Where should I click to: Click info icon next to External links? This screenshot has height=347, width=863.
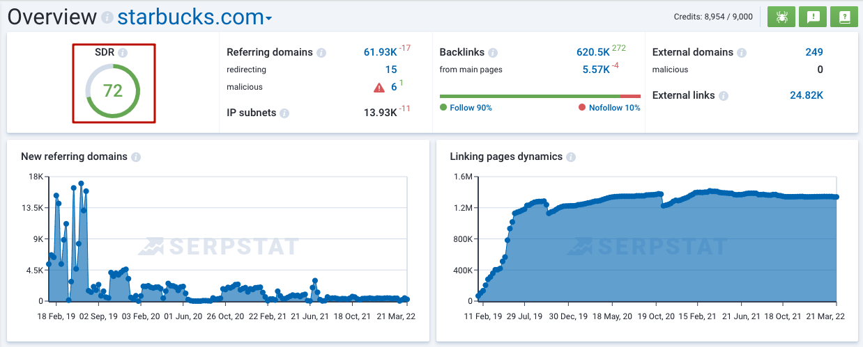pos(724,96)
